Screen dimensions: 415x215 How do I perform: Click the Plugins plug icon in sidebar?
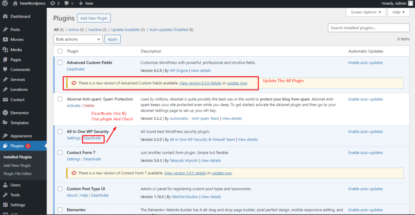(x=5, y=146)
